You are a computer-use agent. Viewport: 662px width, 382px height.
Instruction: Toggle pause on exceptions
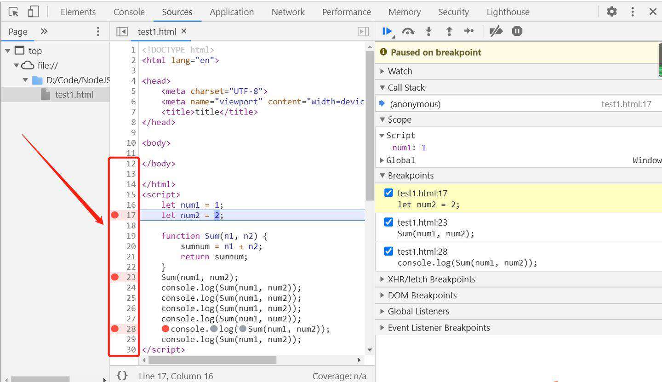517,31
